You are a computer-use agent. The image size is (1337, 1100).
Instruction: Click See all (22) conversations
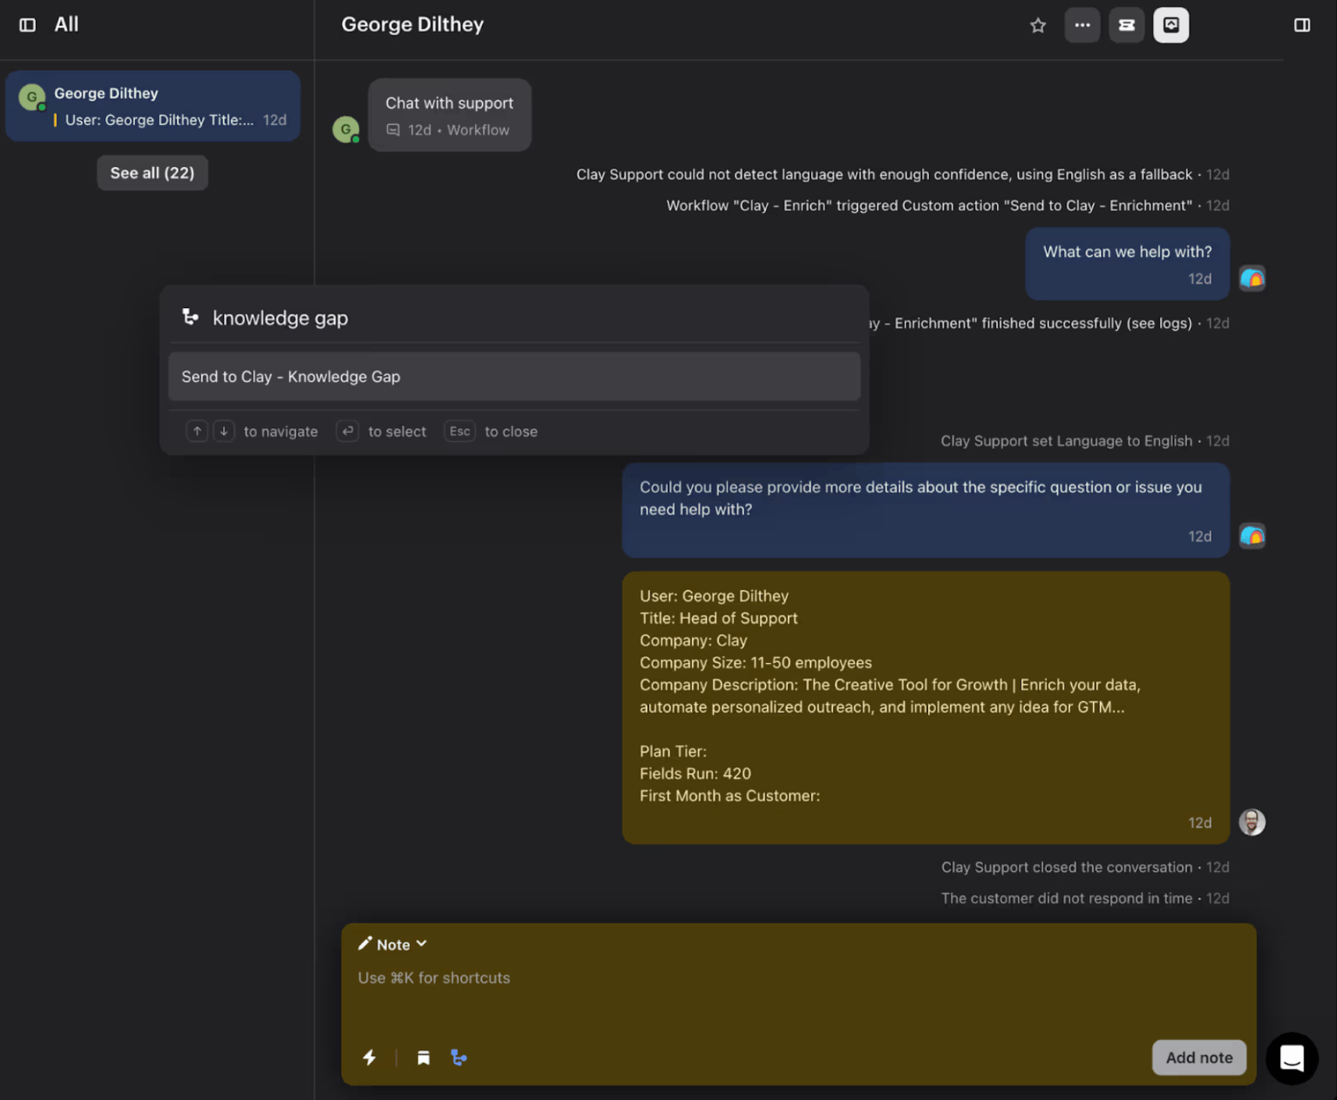152,173
